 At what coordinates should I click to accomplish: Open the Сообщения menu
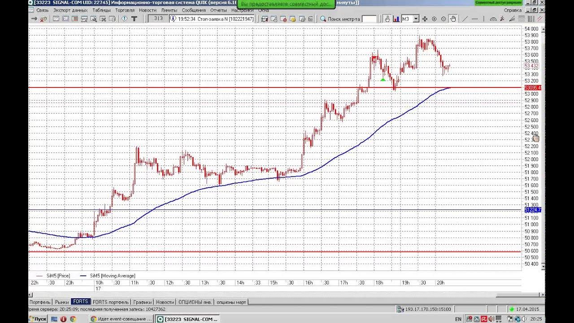(x=194, y=10)
